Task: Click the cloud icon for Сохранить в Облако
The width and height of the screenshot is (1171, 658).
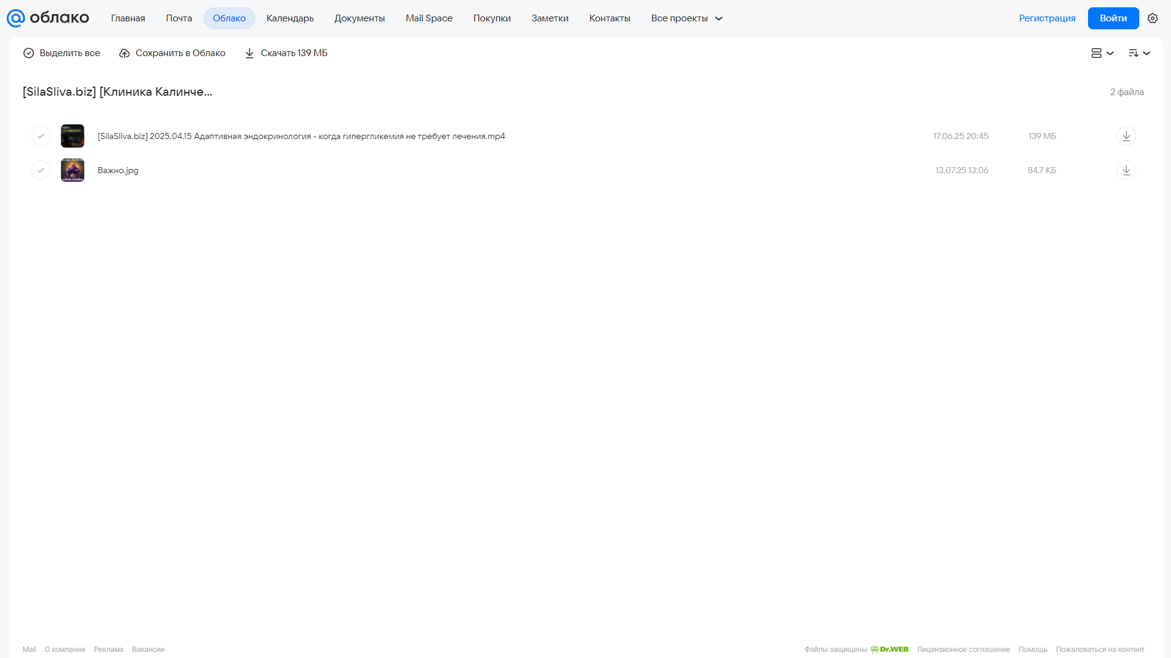Action: tap(124, 53)
